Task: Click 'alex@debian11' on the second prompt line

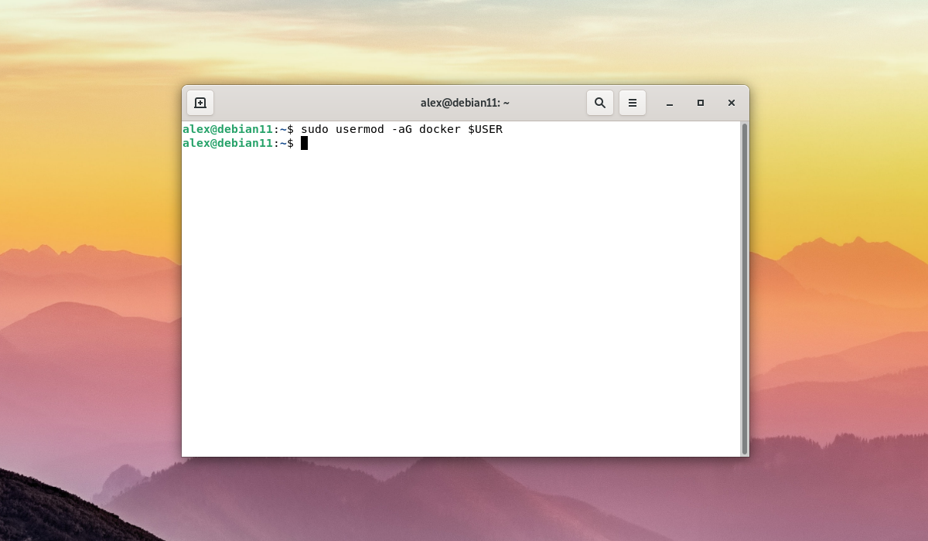Action: click(x=227, y=143)
